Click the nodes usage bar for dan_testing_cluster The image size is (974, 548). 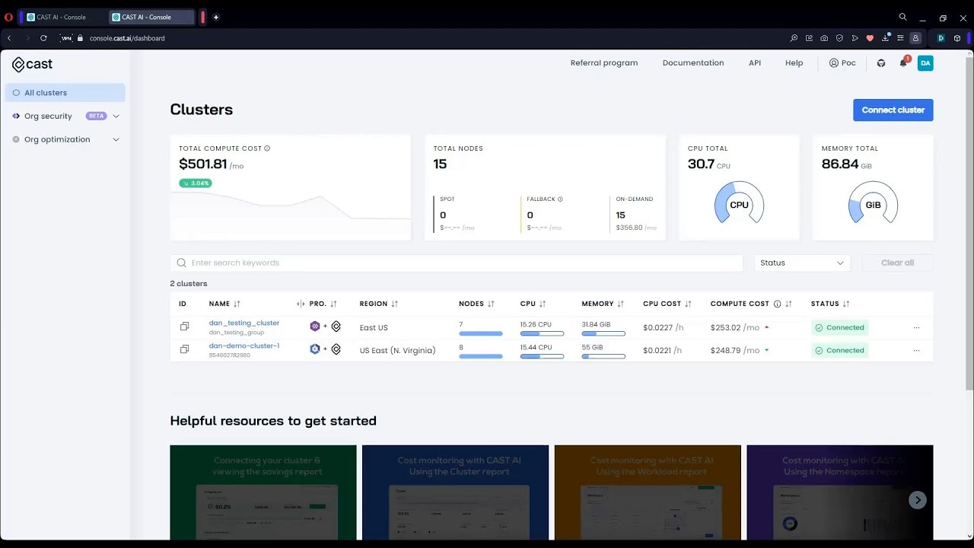(480, 333)
